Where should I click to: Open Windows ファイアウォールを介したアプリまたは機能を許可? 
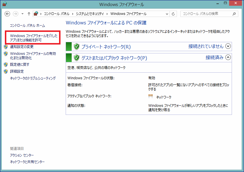(x=34, y=38)
